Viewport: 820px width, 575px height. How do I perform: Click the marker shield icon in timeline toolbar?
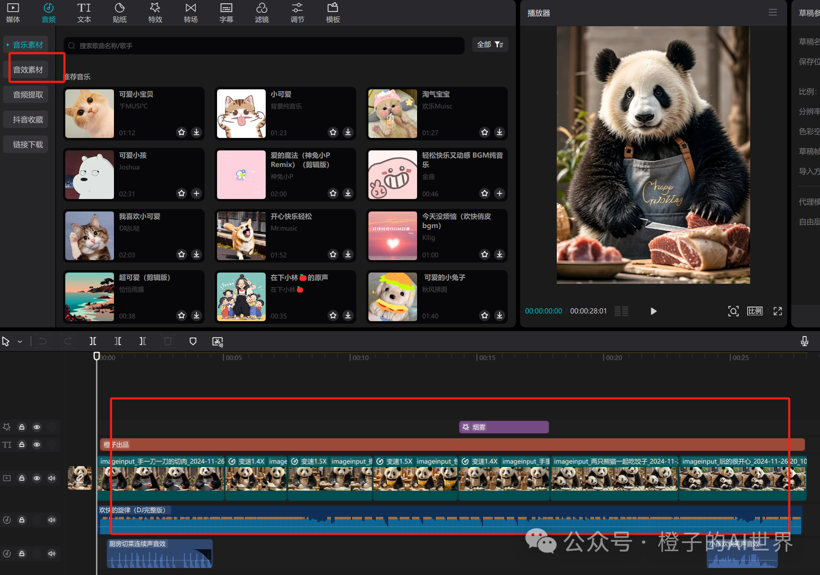[x=193, y=341]
